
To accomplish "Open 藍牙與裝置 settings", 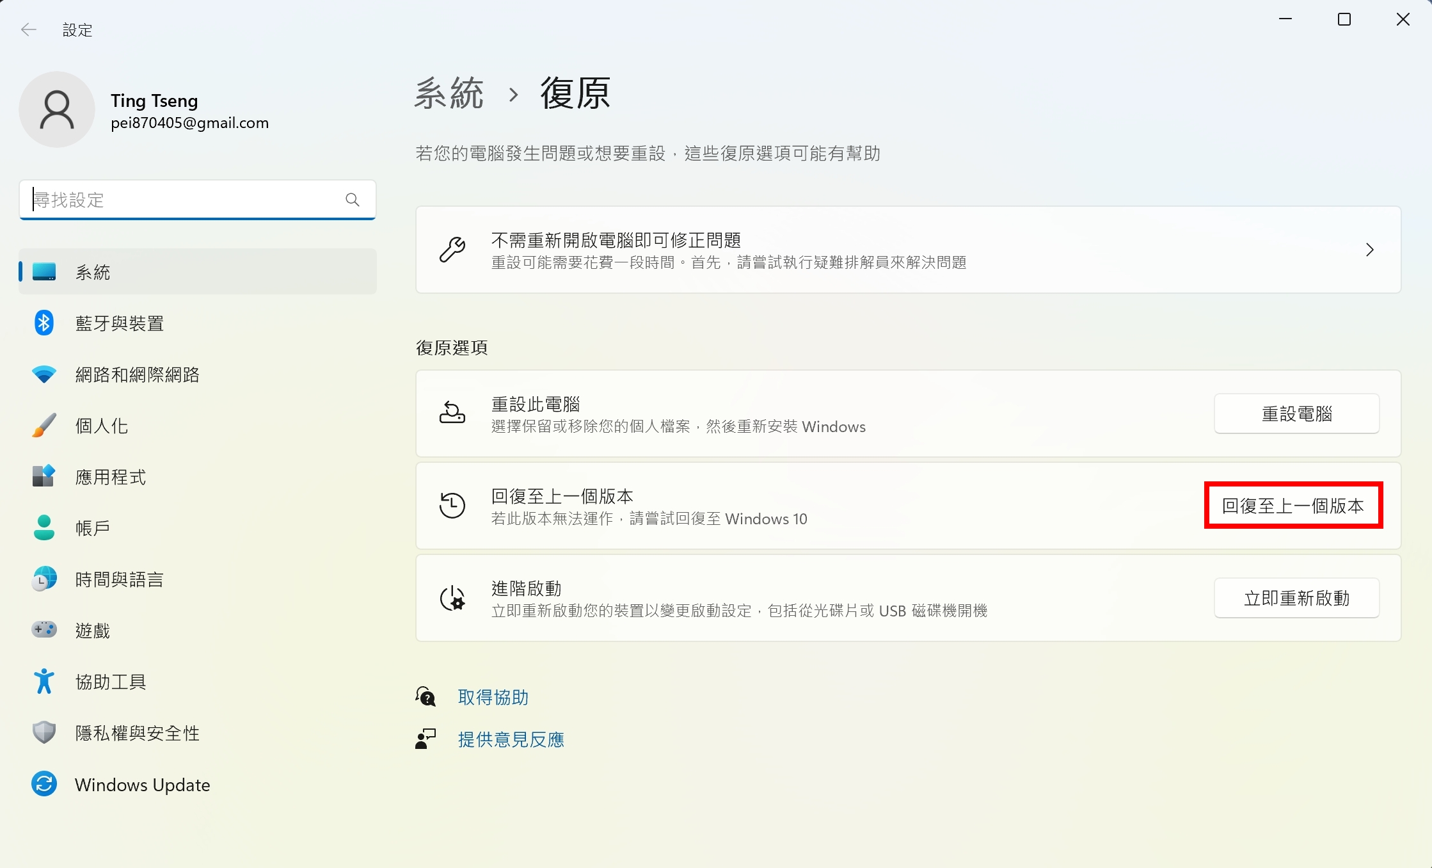I will pos(198,323).
